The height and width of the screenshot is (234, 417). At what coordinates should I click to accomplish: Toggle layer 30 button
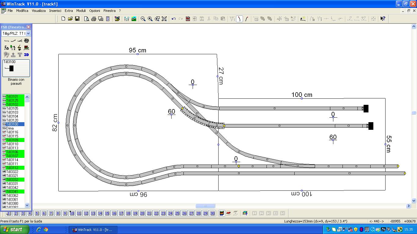click(212, 213)
